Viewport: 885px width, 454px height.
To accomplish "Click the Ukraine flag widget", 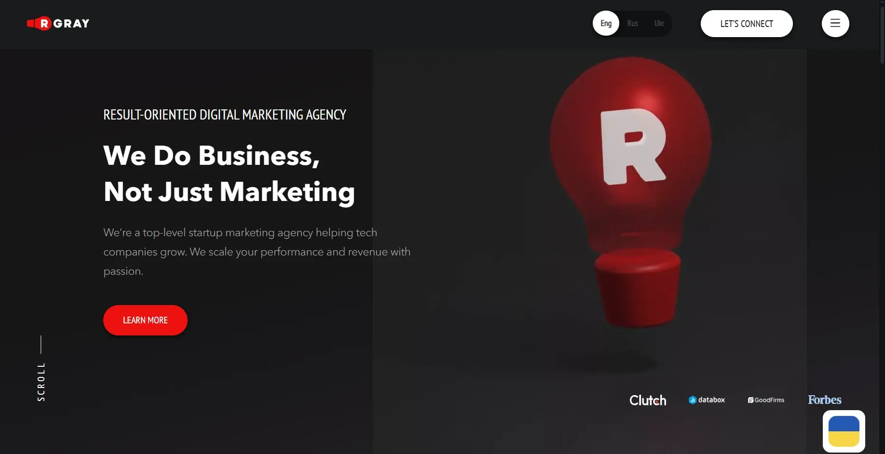I will pos(844,431).
